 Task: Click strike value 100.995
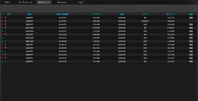[x=96, y=34]
